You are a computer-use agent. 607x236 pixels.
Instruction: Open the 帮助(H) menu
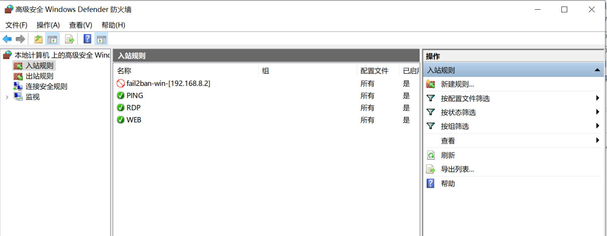(114, 25)
